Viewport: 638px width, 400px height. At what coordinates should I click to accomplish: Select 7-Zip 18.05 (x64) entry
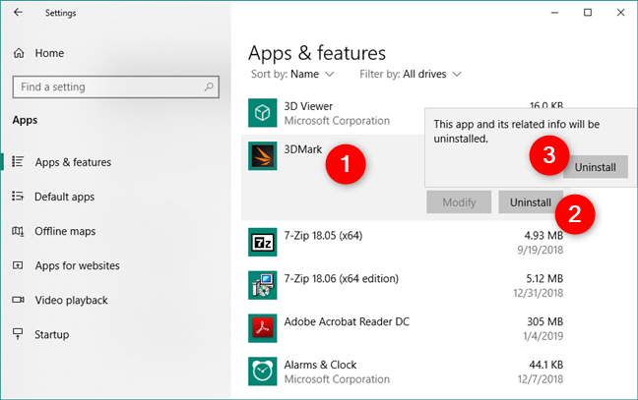[323, 236]
